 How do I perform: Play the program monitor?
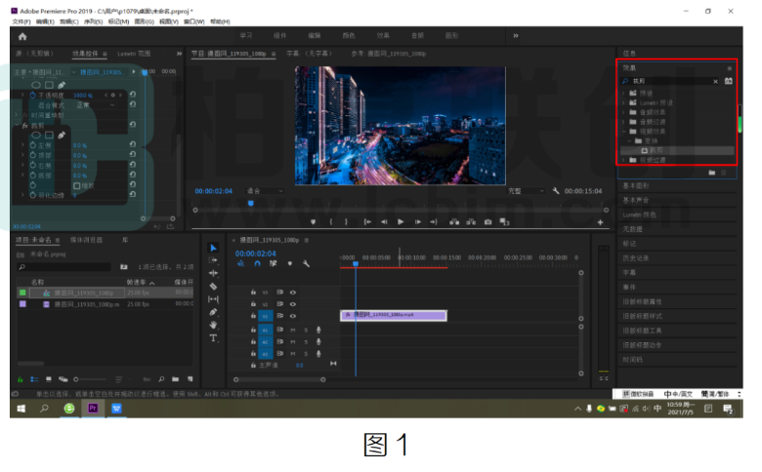401,221
